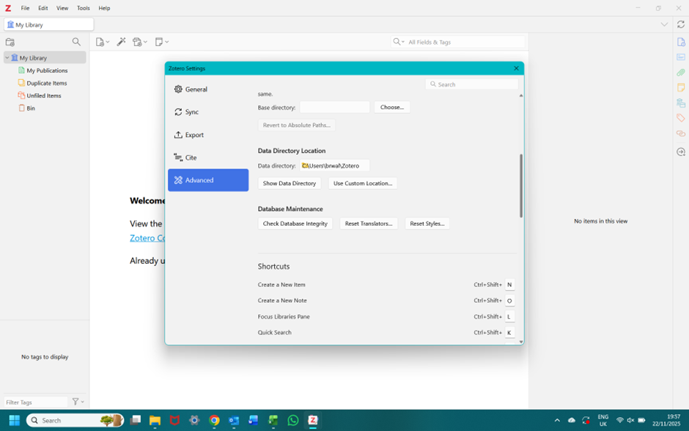Click the Task View taskbar icon

pos(136,421)
